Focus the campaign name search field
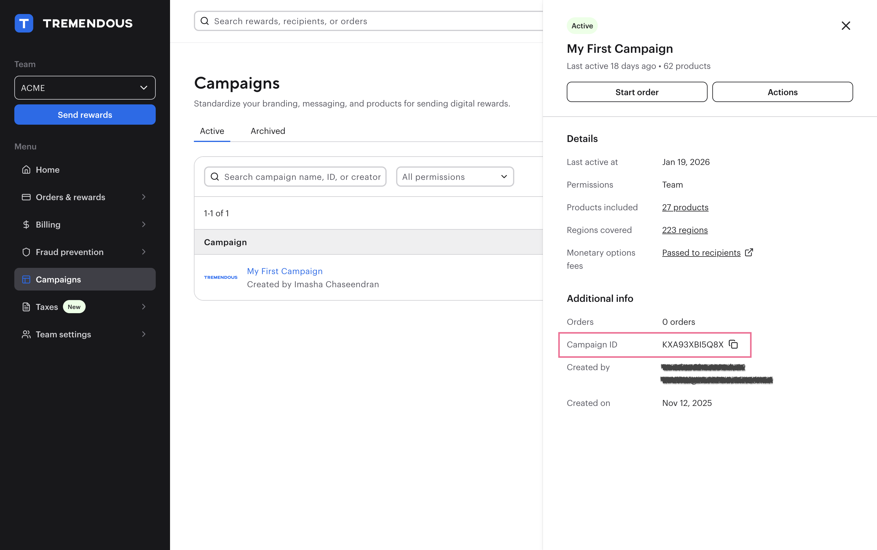Viewport: 877px width, 550px height. pos(302,177)
